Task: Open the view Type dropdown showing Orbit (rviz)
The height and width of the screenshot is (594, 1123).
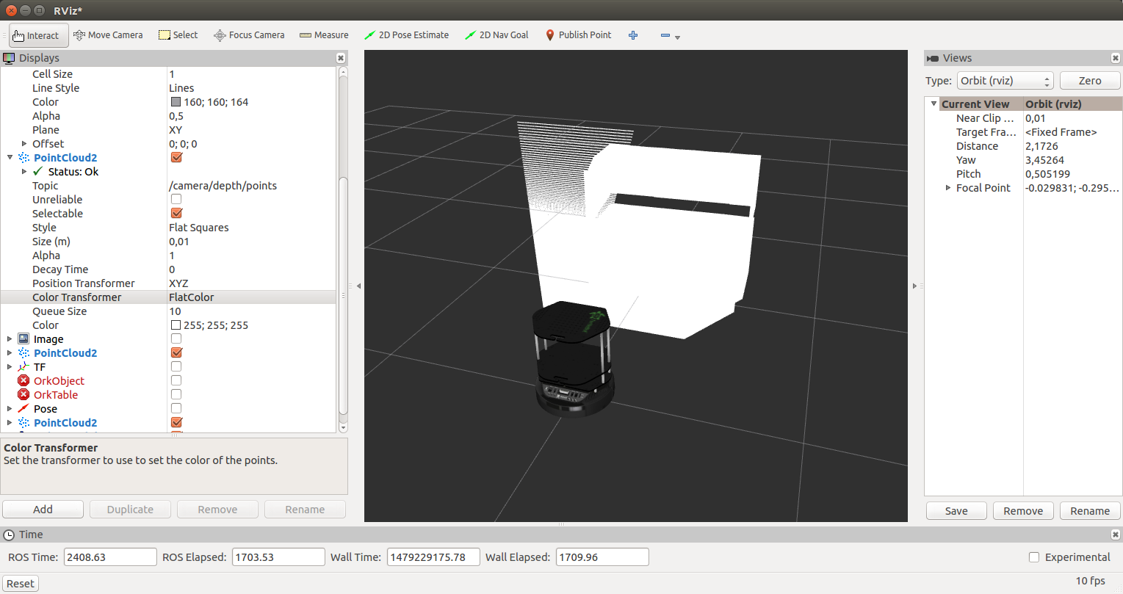Action: [1005, 81]
